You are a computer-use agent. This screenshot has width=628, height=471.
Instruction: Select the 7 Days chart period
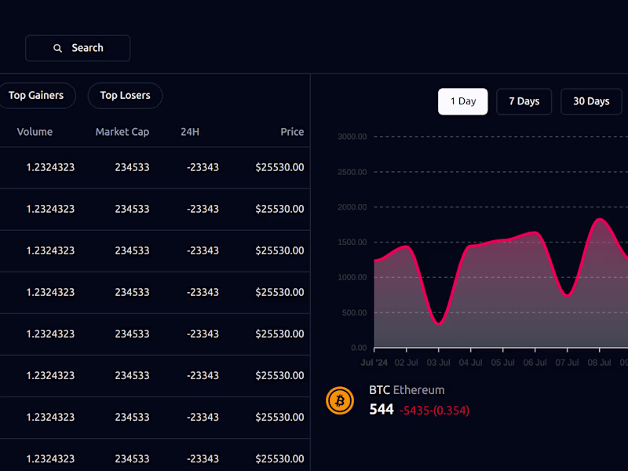[524, 101]
